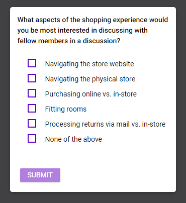Select the Fitting rooms checkbox
The image size is (186, 203).
[32, 109]
